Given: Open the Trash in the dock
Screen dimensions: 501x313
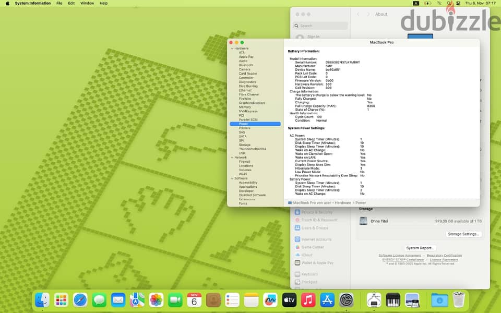Looking at the screenshot, I should coord(459,300).
